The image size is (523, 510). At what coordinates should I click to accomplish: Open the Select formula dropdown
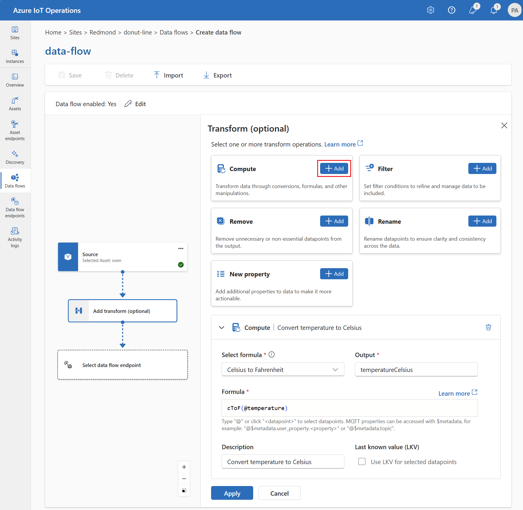[282, 369]
